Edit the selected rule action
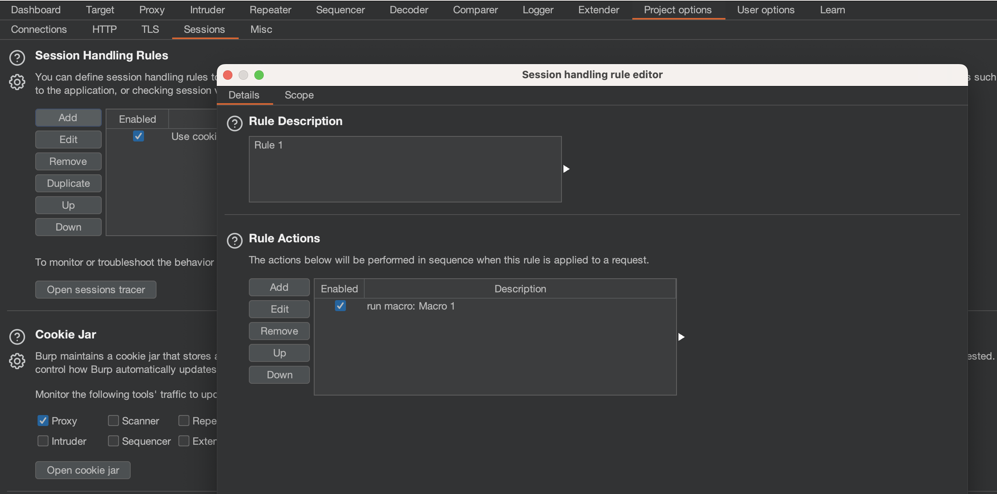 (279, 309)
